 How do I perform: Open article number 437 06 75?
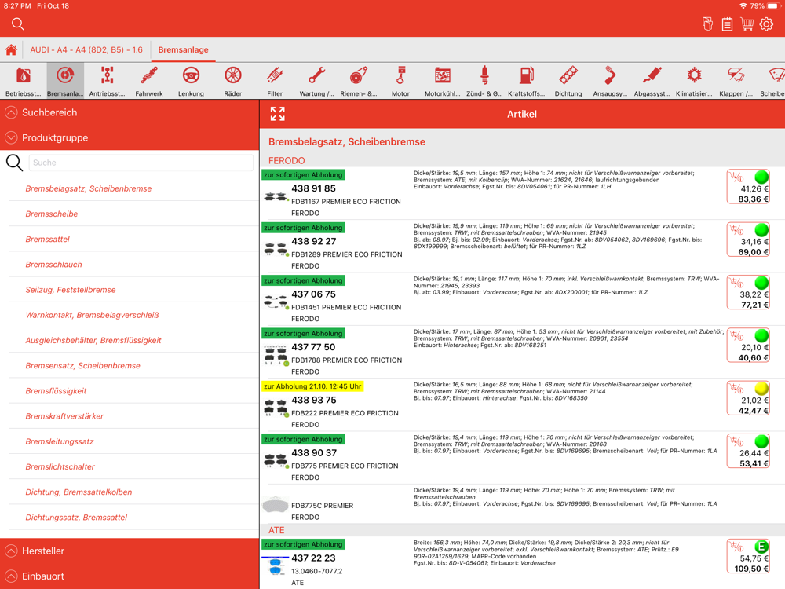point(313,294)
